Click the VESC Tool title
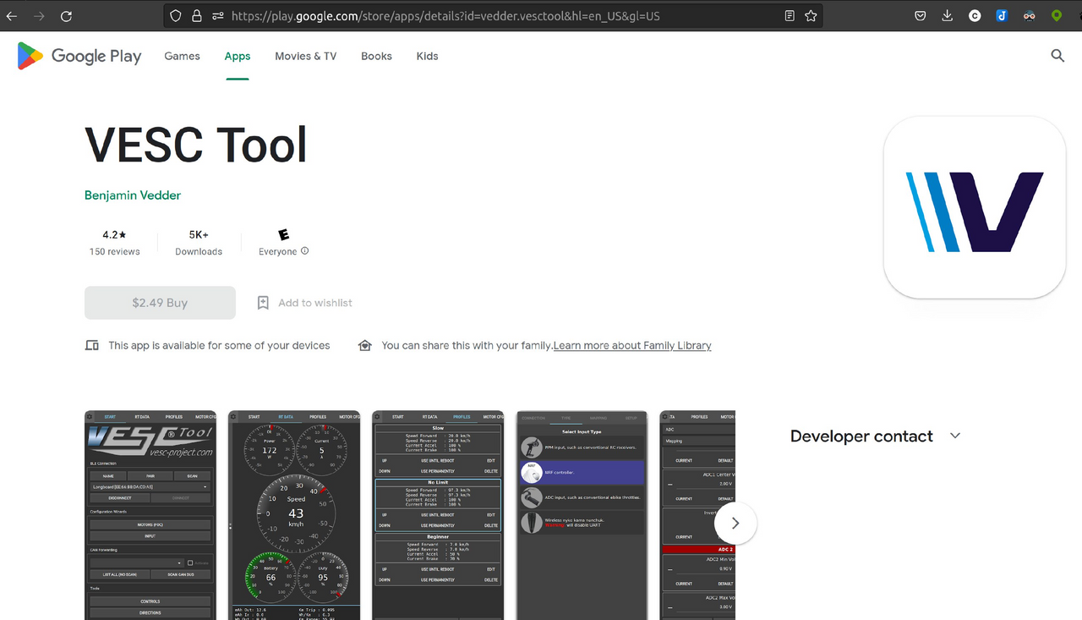Screen dimensions: 1082x620 pos(196,145)
